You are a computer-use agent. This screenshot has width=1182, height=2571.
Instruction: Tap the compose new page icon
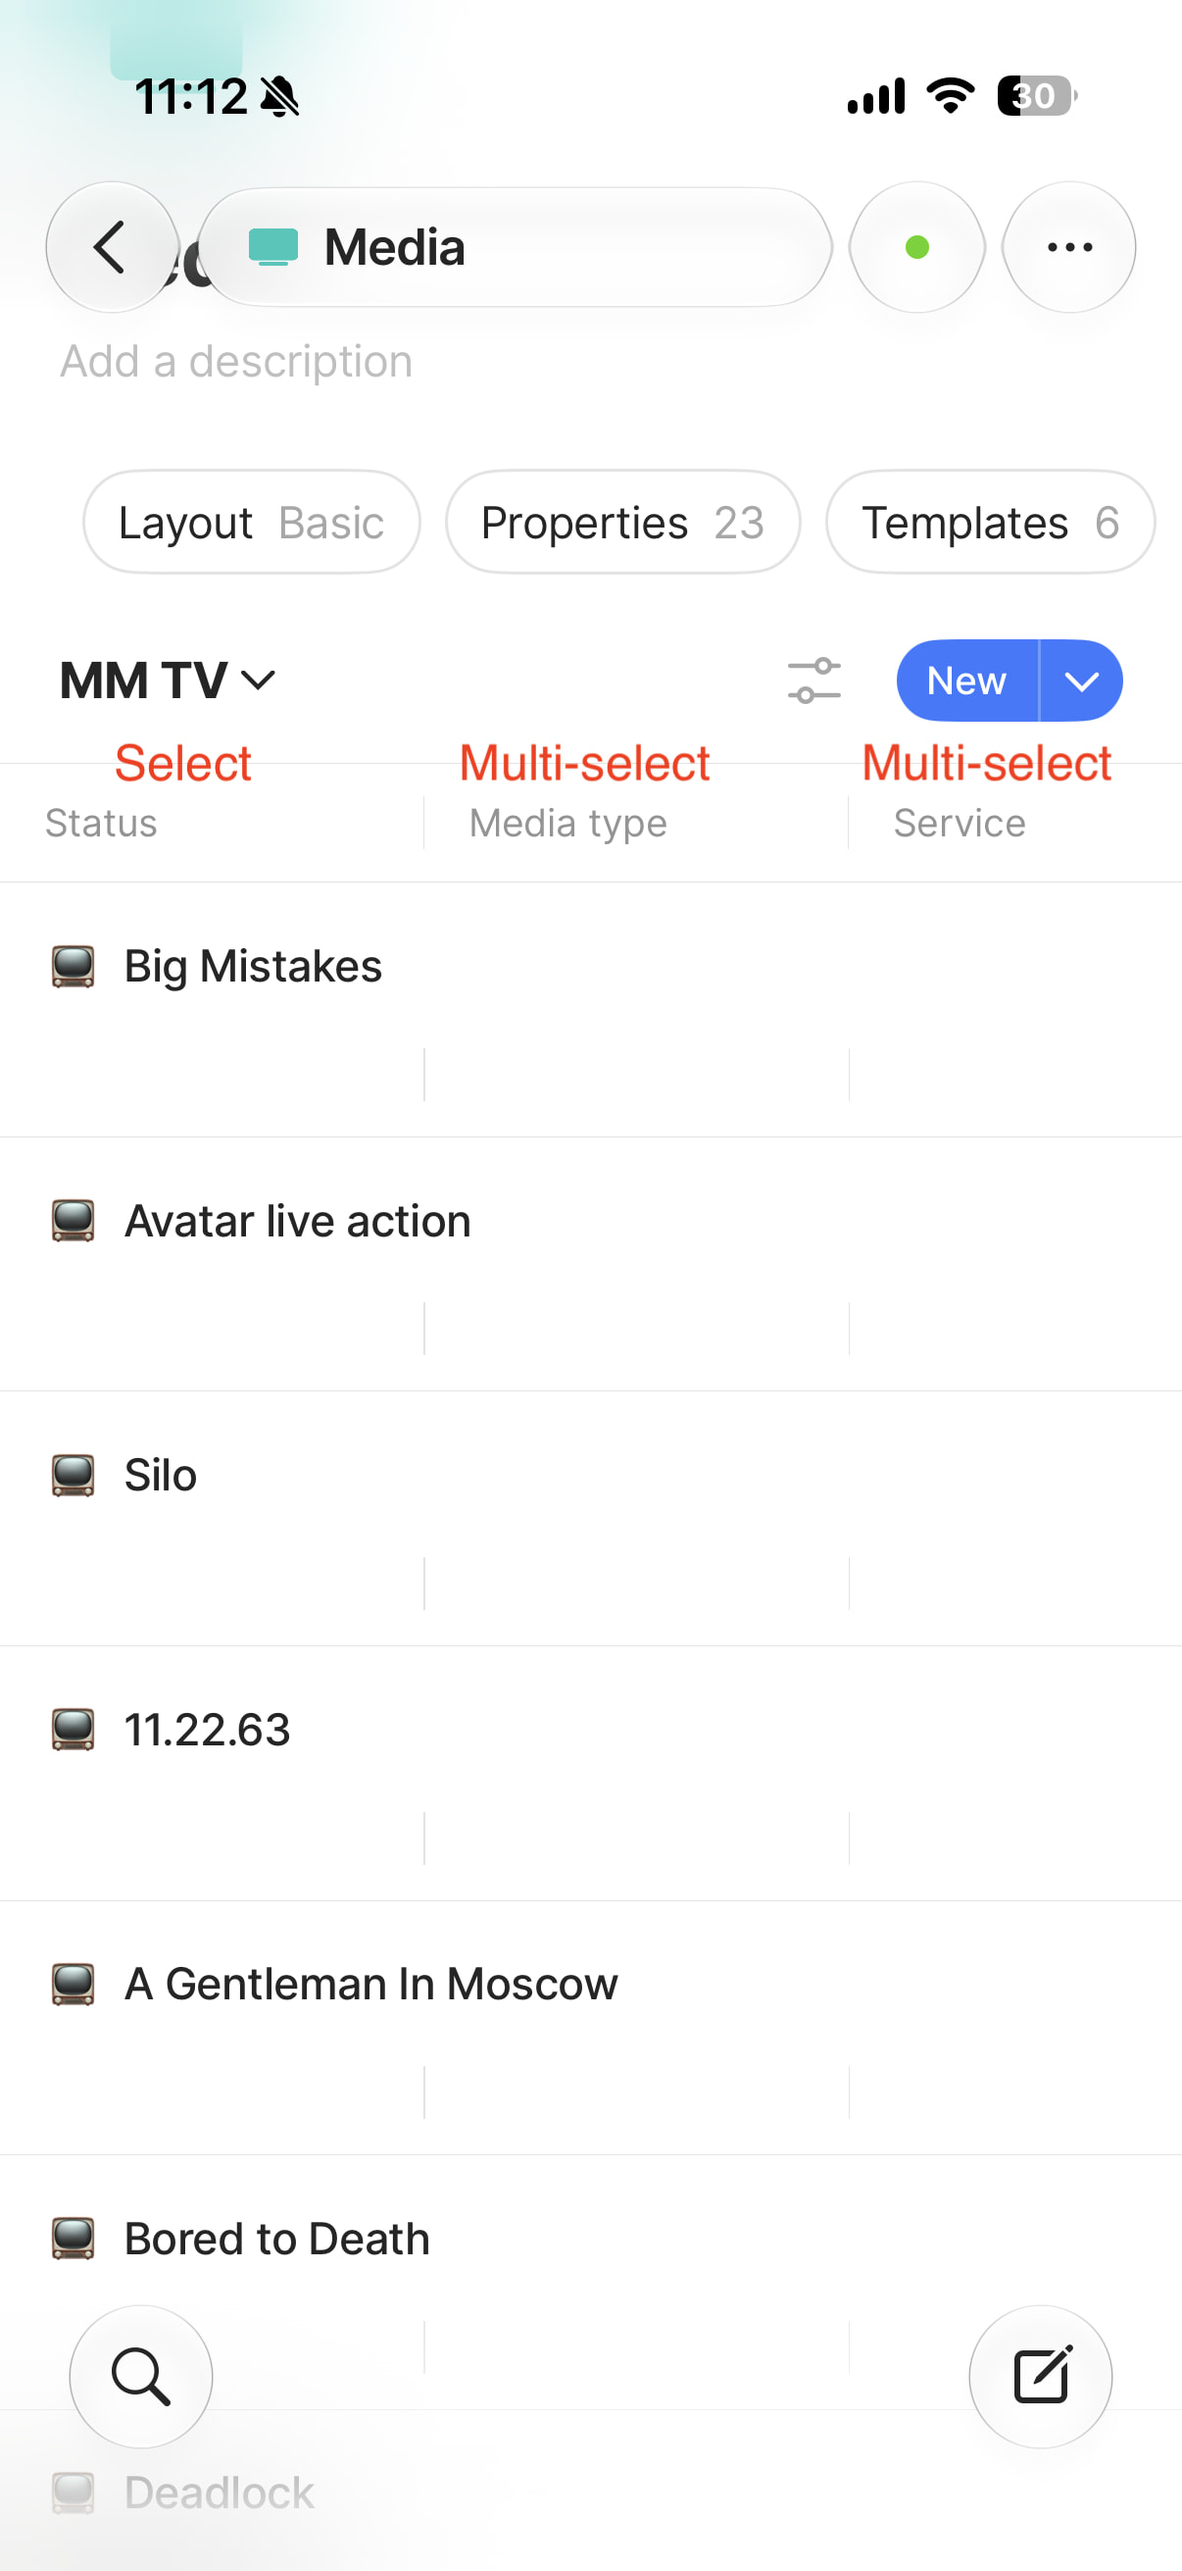coord(1040,2377)
